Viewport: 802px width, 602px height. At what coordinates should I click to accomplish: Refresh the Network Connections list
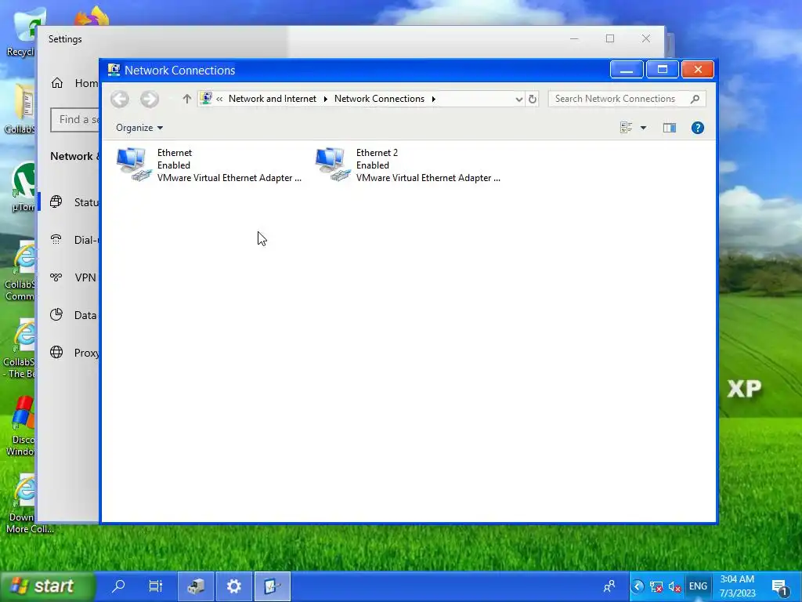point(533,99)
